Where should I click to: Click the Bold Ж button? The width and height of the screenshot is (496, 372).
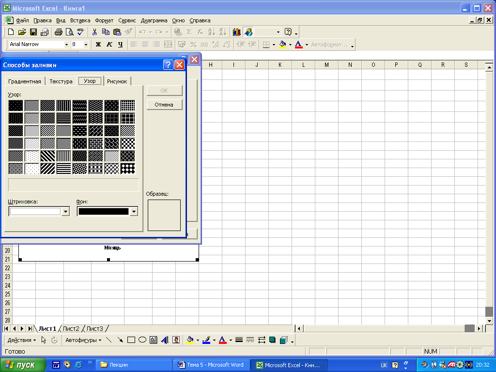coord(98,45)
